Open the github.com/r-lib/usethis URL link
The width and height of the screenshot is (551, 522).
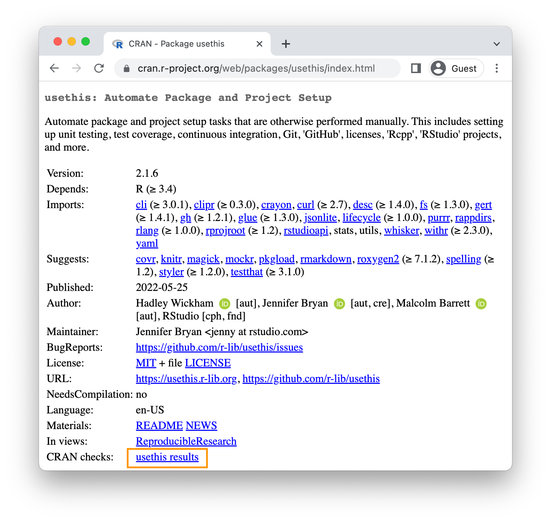coord(311,379)
